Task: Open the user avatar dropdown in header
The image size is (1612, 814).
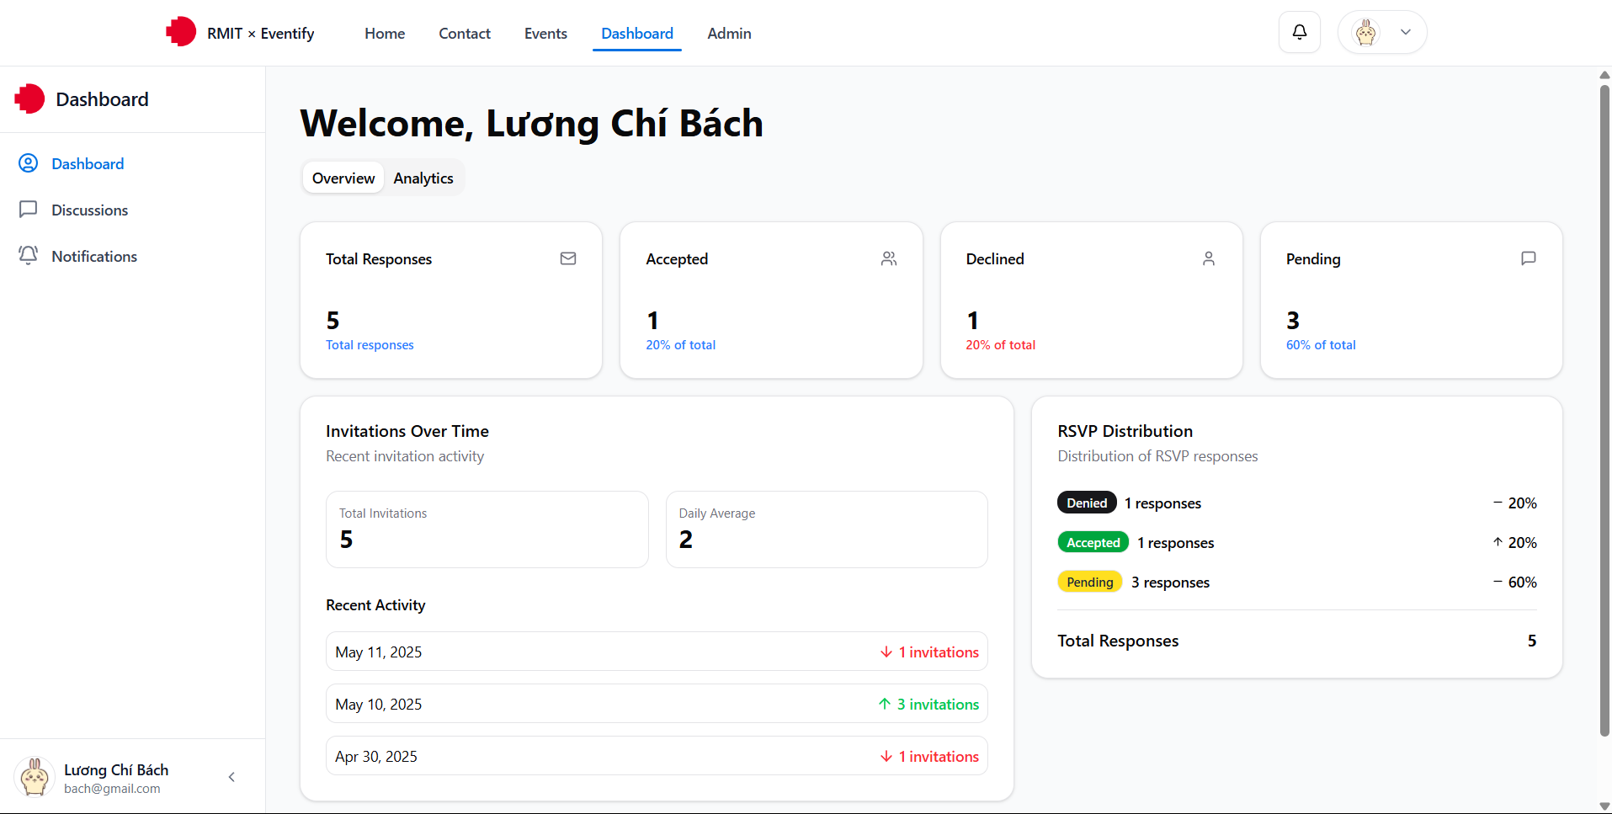Action: [x=1381, y=32]
